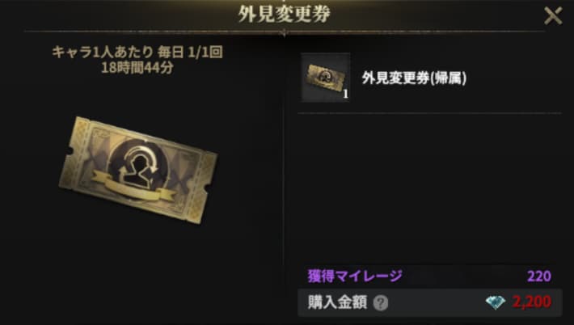Click the 購入金額 label
Screen dimensions: 574x325
click(x=337, y=302)
